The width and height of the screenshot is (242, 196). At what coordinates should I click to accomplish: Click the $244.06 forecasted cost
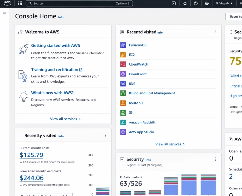point(31,178)
